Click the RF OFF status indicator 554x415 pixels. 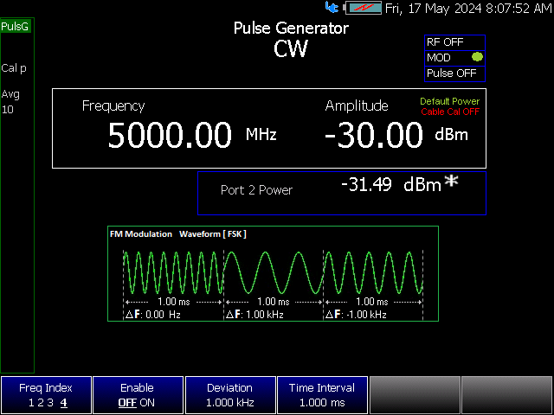pyautogui.click(x=454, y=42)
